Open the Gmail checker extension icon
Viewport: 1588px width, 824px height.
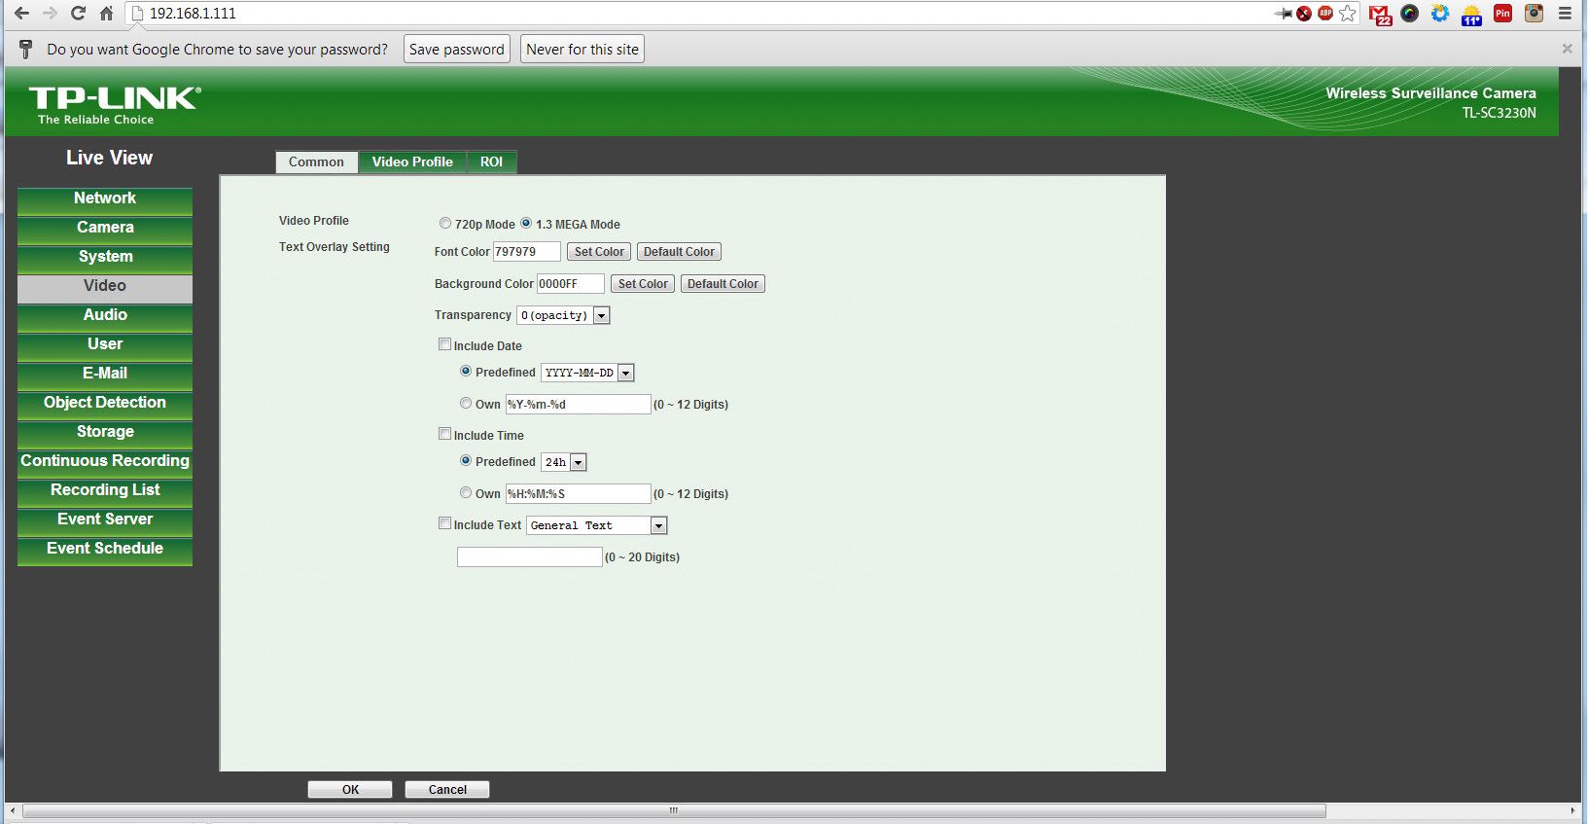[1379, 14]
